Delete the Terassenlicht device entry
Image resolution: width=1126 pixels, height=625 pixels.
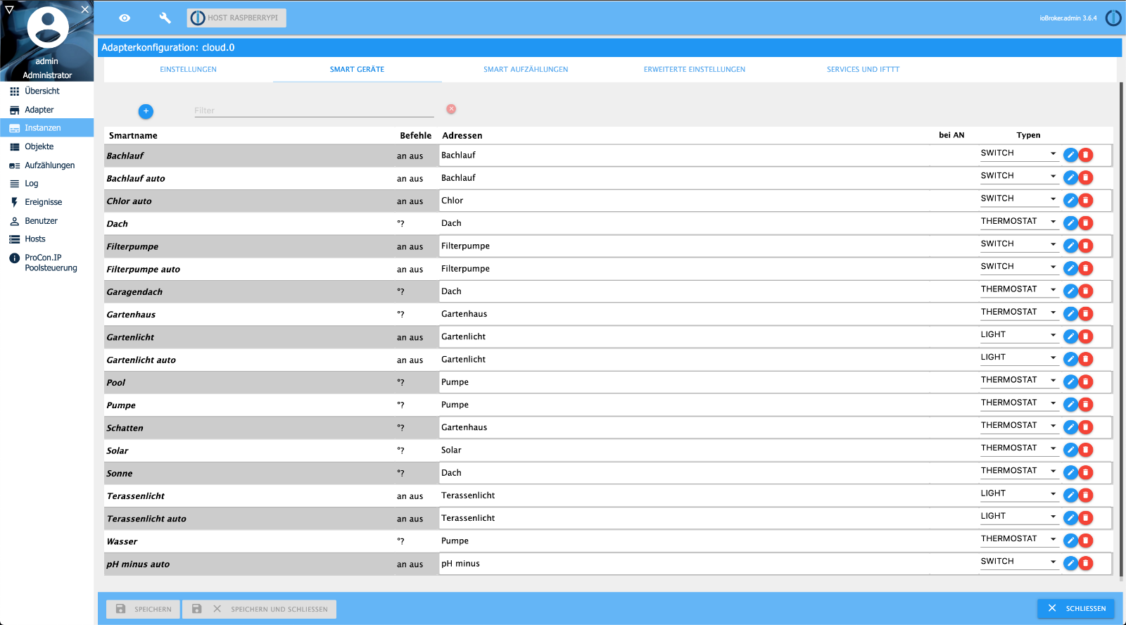(1086, 495)
